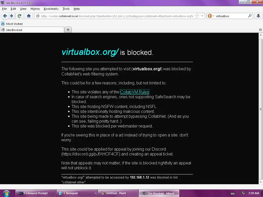263x197 pixels.
Task: Click the Most Visited bookmarks icon
Action: pos(3,24)
